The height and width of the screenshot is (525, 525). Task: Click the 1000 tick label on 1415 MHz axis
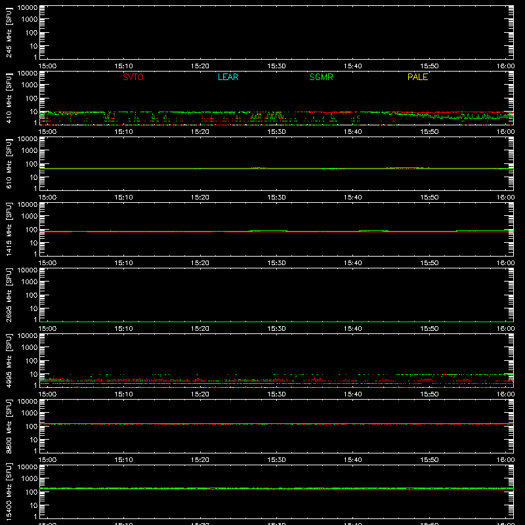click(30, 217)
